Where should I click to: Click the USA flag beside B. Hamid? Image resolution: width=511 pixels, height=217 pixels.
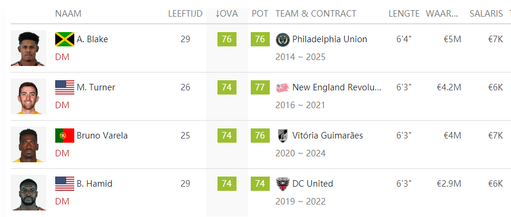65,184
